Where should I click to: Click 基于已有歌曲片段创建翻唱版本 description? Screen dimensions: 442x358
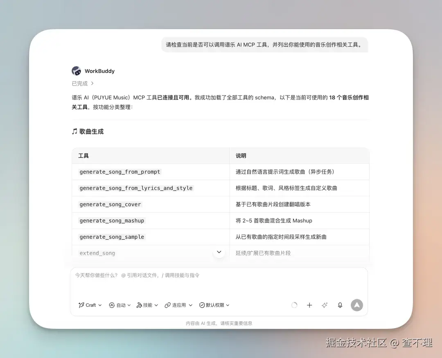click(x=273, y=204)
